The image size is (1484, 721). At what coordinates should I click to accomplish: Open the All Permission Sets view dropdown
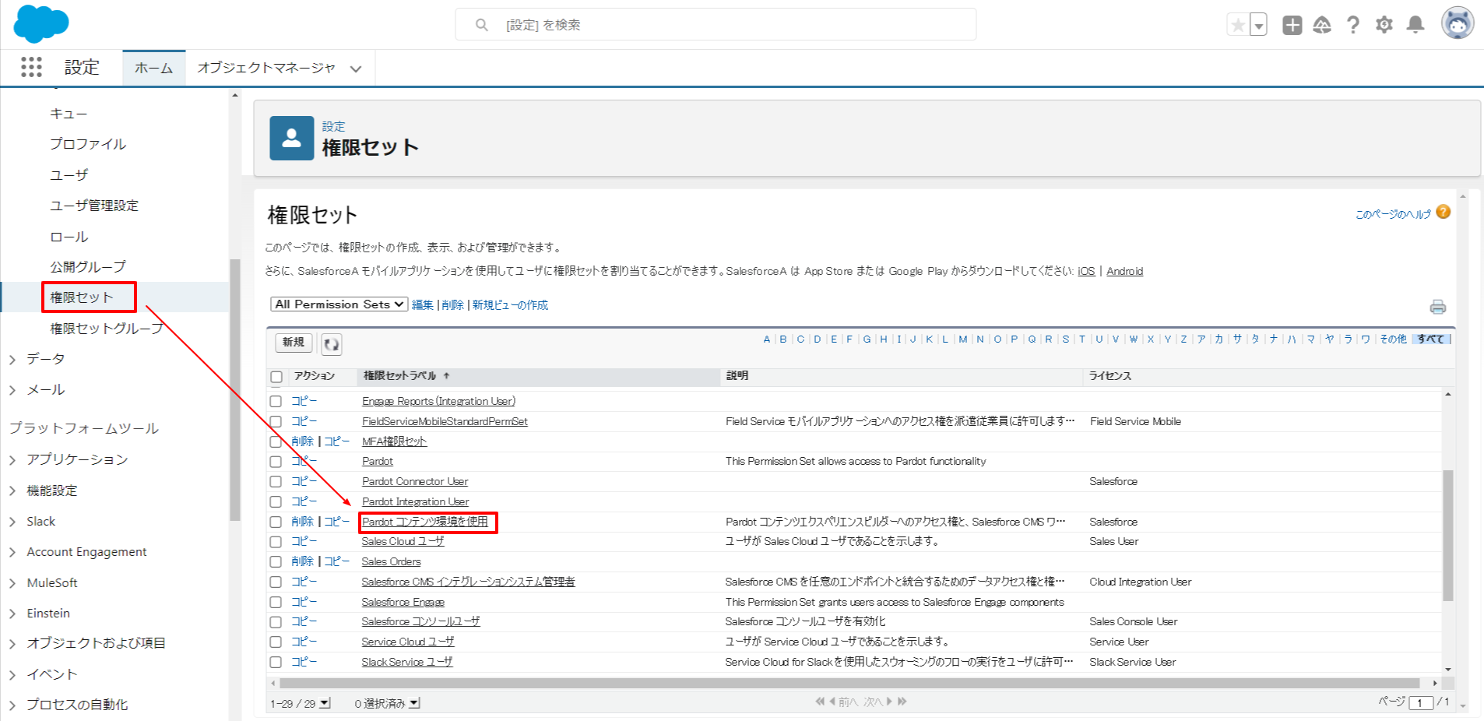point(339,304)
